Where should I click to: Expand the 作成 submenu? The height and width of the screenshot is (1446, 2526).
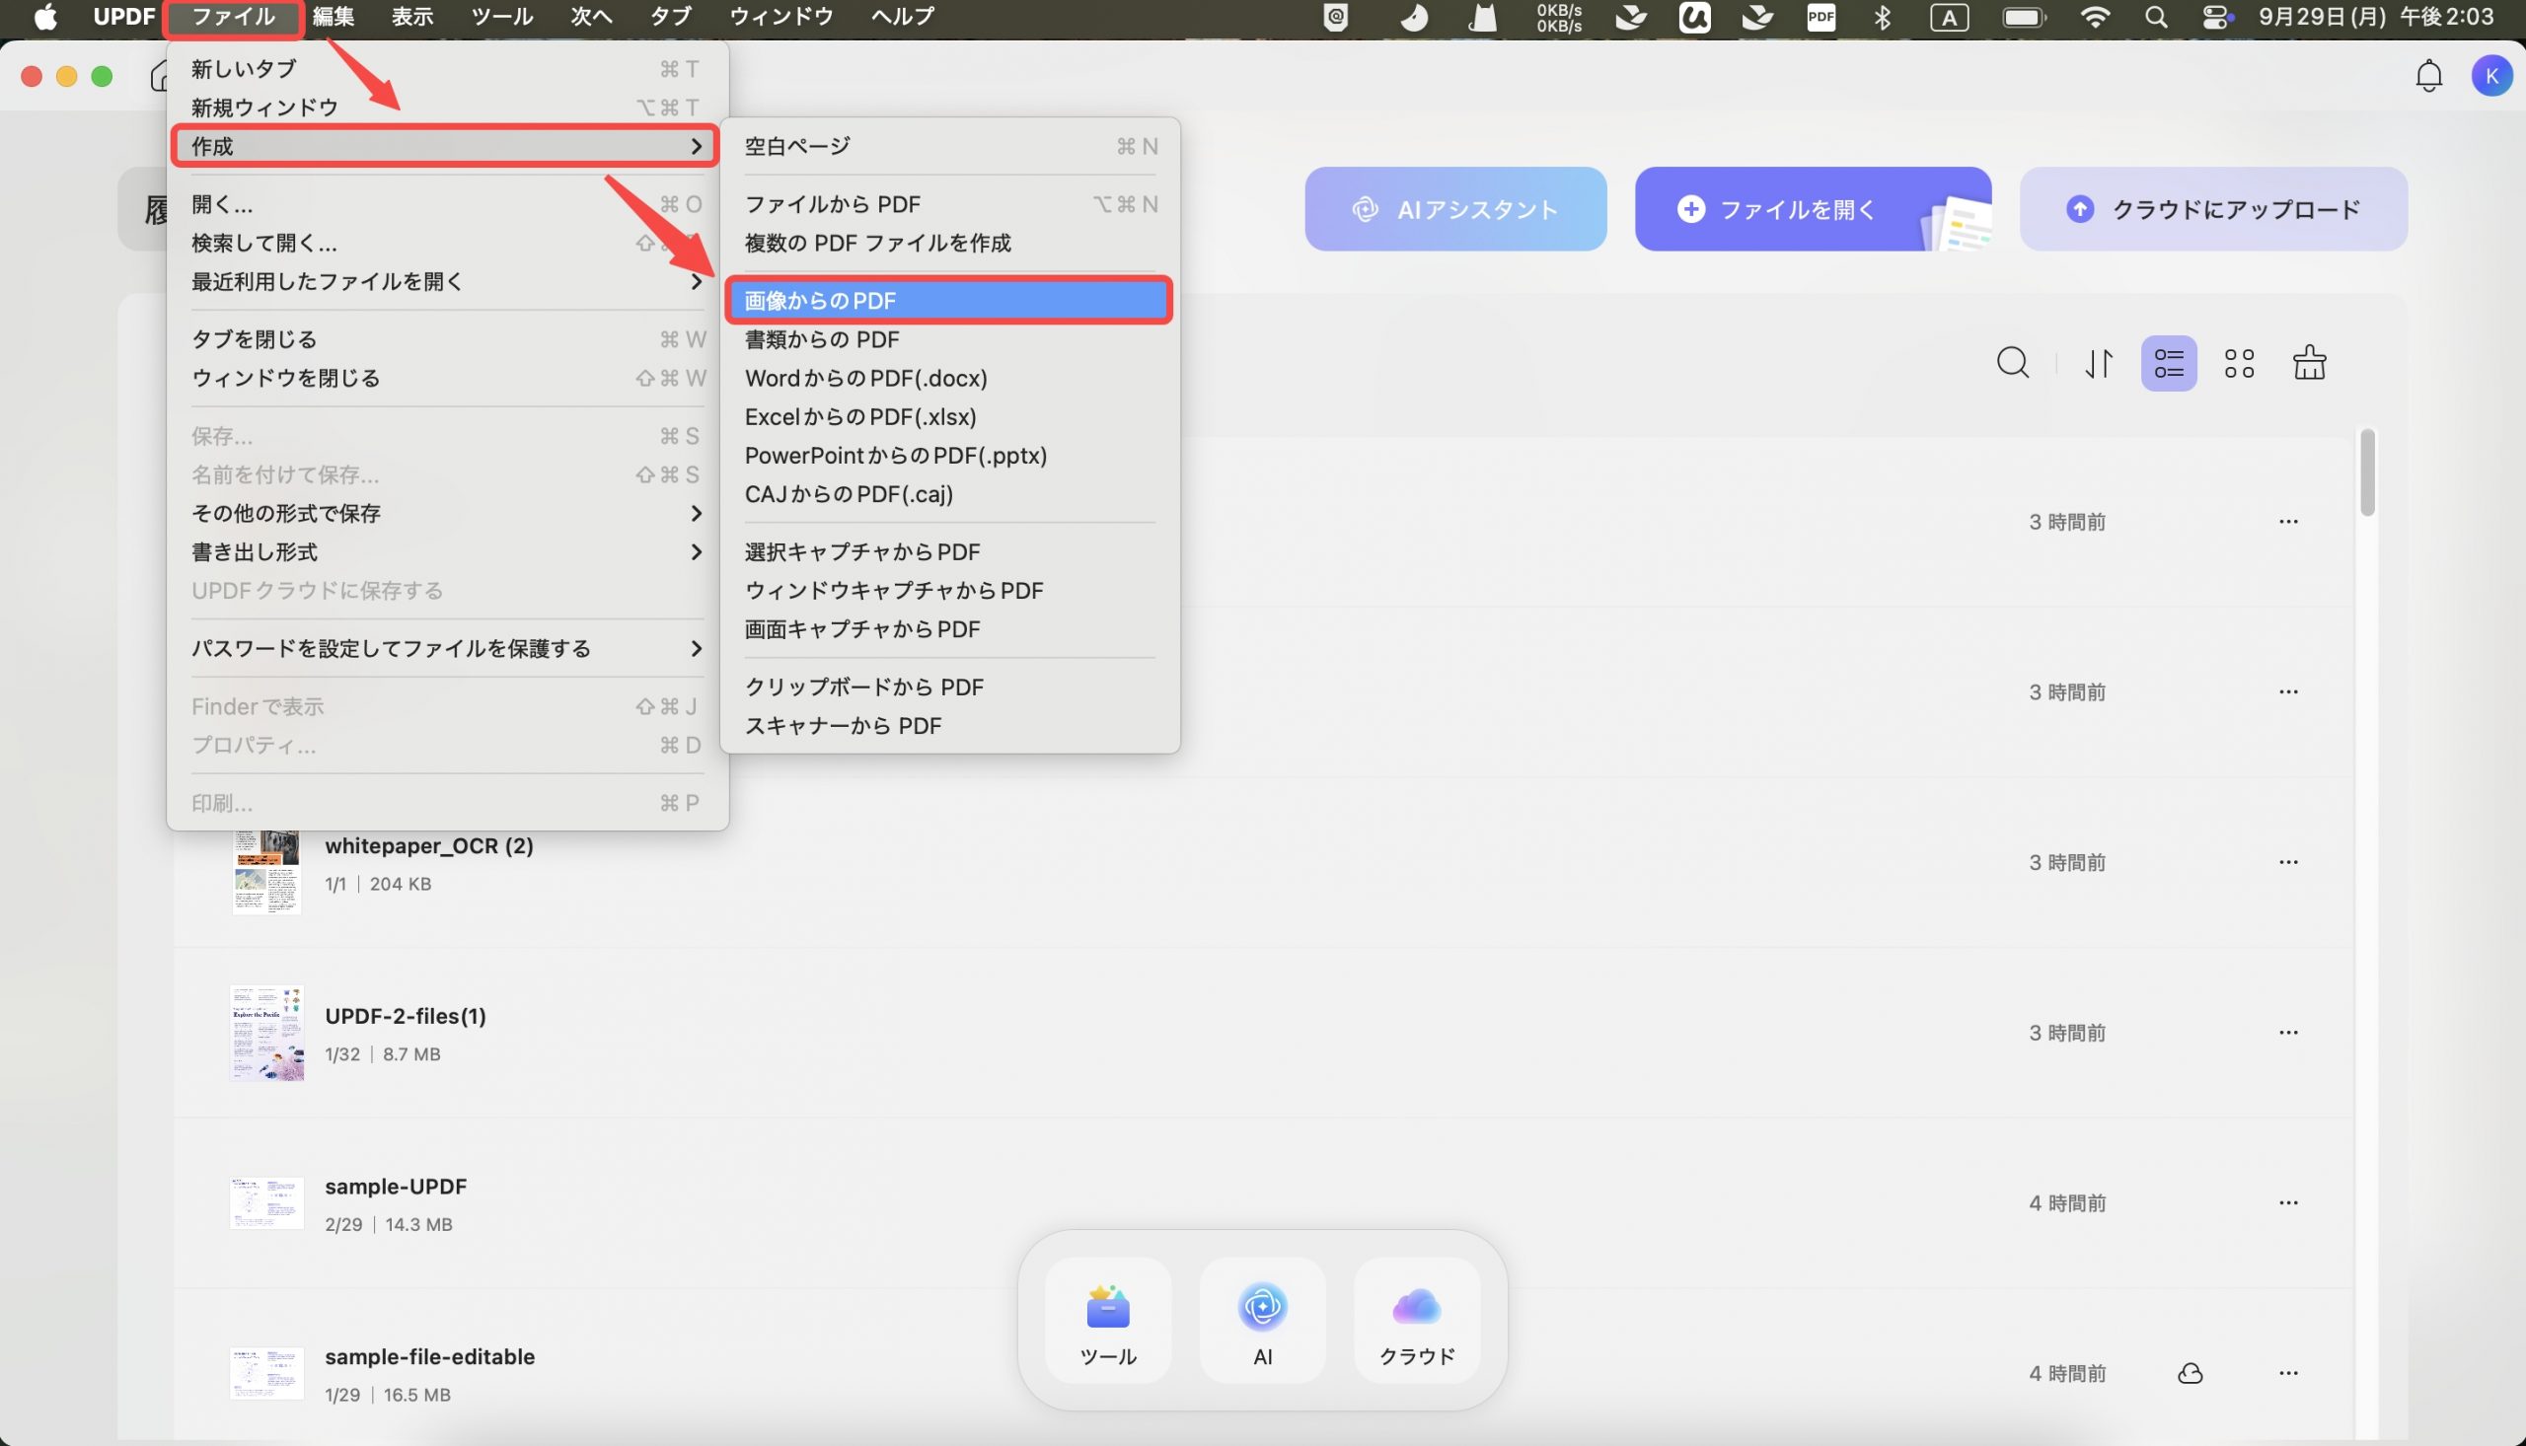click(446, 146)
